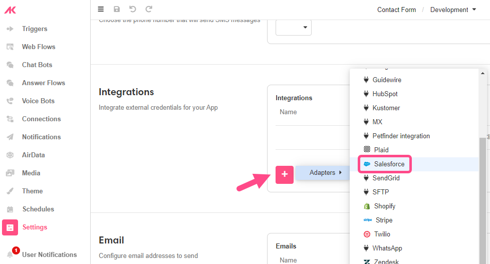
Task: Select SFTP adapter
Action: click(x=381, y=192)
